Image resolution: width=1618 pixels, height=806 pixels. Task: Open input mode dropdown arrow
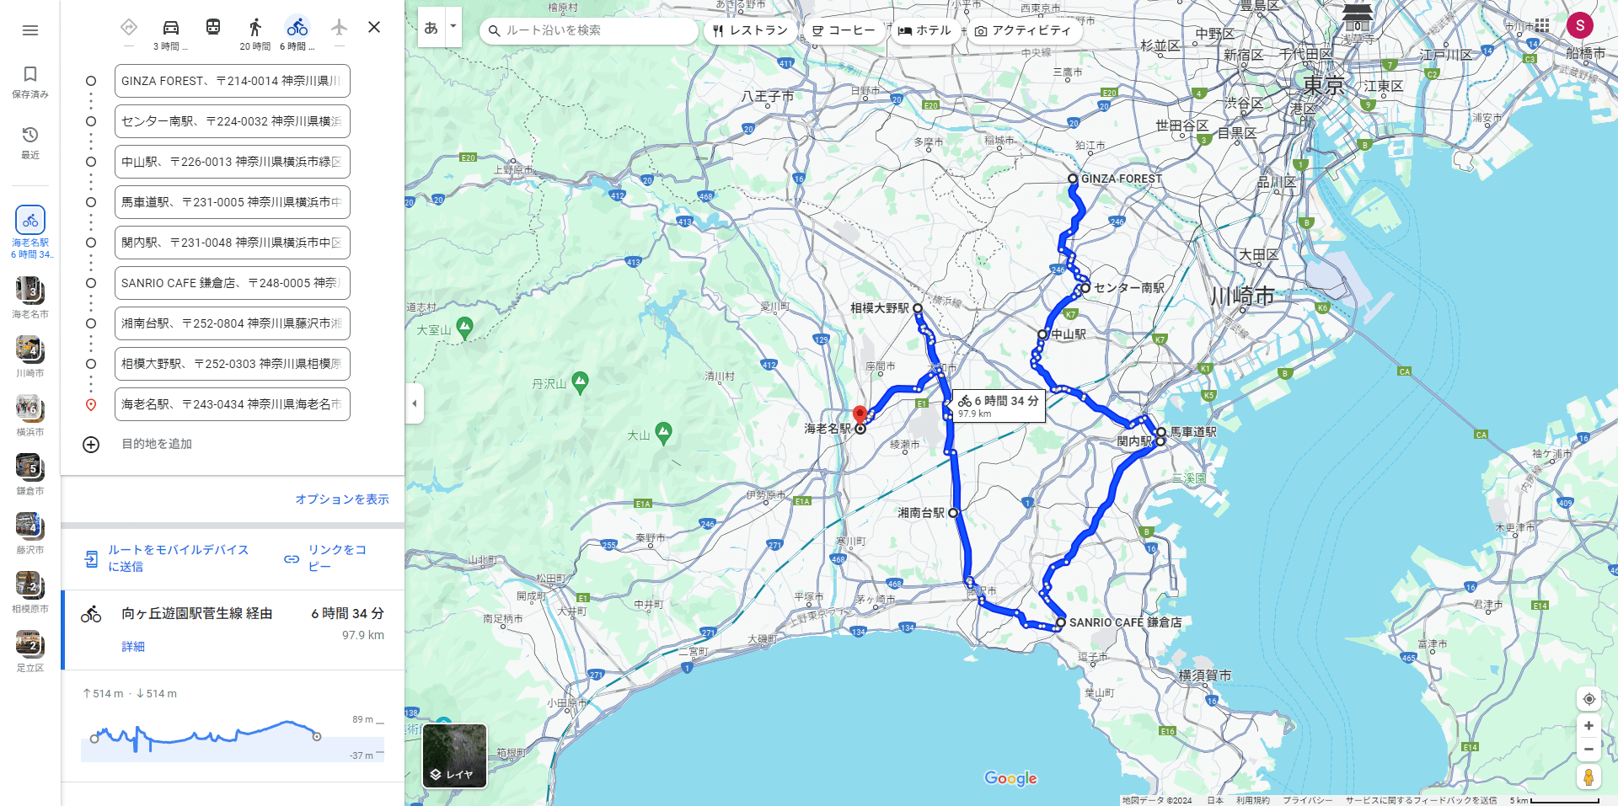coord(453,27)
